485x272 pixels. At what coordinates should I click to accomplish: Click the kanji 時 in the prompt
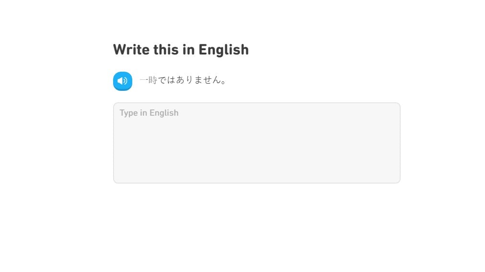pyautogui.click(x=153, y=80)
